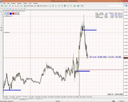Toggle the Авто-торговля auto trading button
The height and width of the screenshot is (102, 128).
pyautogui.click(x=42, y=6)
